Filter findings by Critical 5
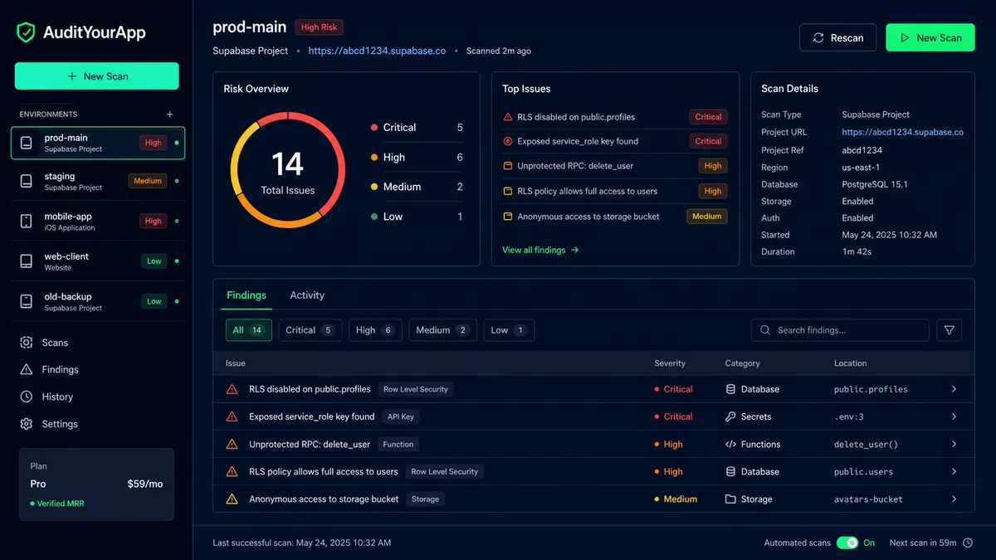 [310, 330]
